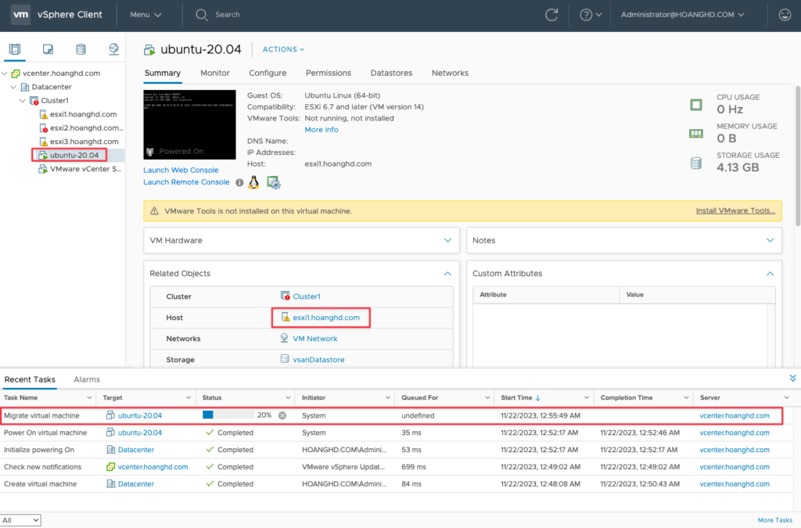
Task: Click Install VMware Tools link
Action: (735, 210)
